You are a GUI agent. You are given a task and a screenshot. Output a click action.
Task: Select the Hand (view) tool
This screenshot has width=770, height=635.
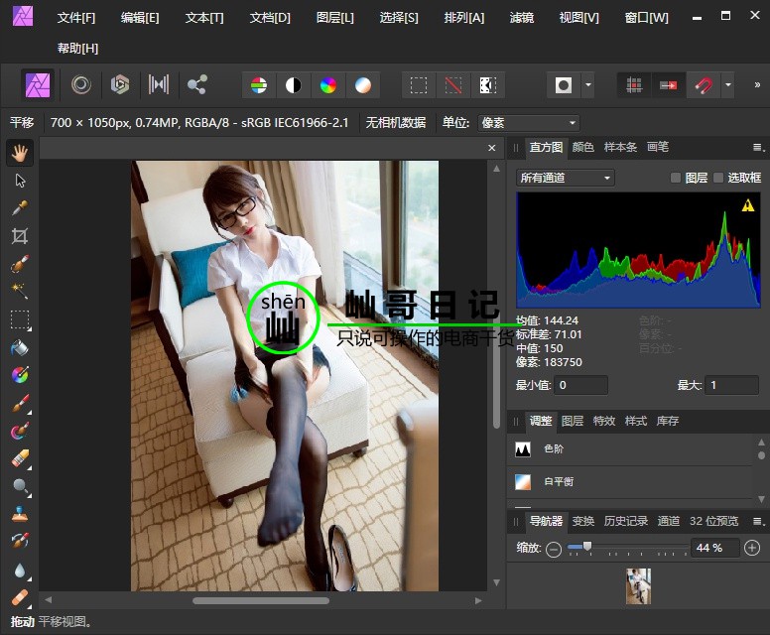pos(20,153)
